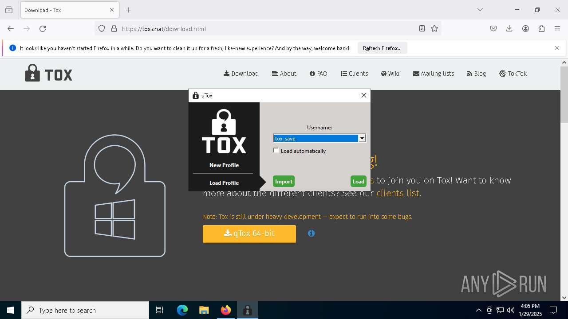Launch Microsoft Edge from taskbar
The image size is (568, 319).
coord(182,310)
